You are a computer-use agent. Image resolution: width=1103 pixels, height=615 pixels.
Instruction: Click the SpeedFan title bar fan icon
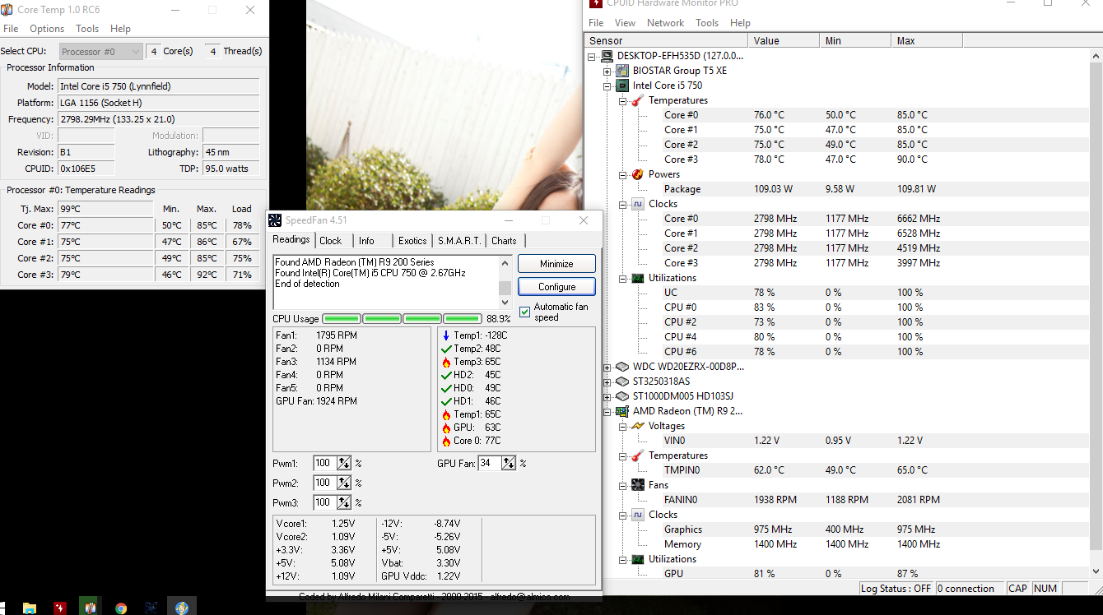275,220
